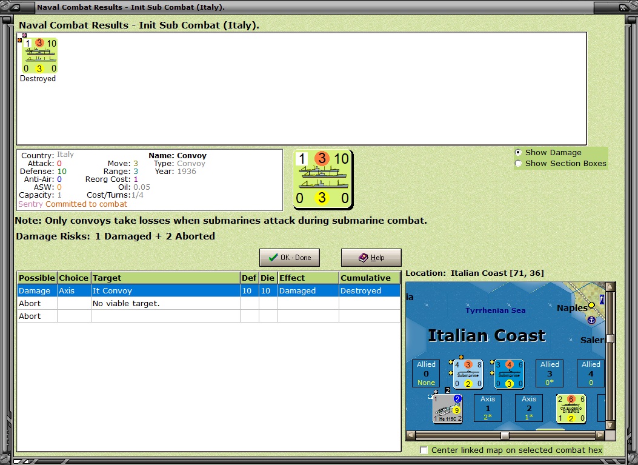Click the Allied 0 None section box
638x465 pixels.
click(x=426, y=373)
